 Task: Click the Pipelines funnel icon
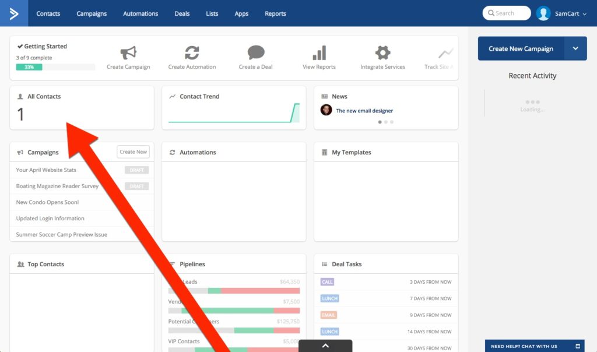click(172, 263)
